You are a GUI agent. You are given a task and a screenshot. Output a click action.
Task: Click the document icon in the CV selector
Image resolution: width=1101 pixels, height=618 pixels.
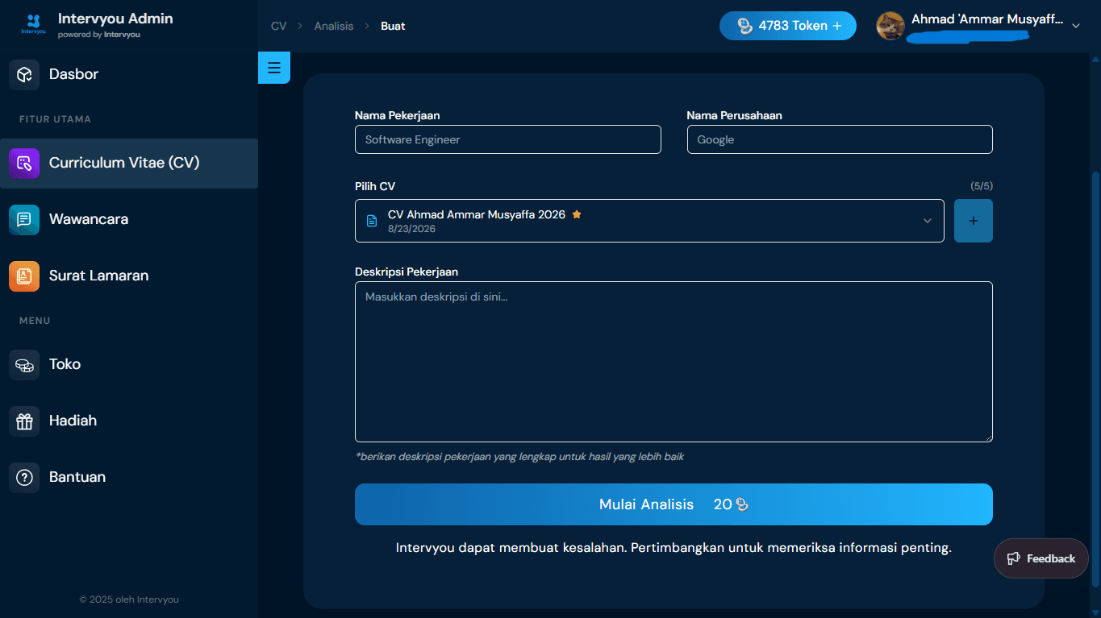[372, 221]
